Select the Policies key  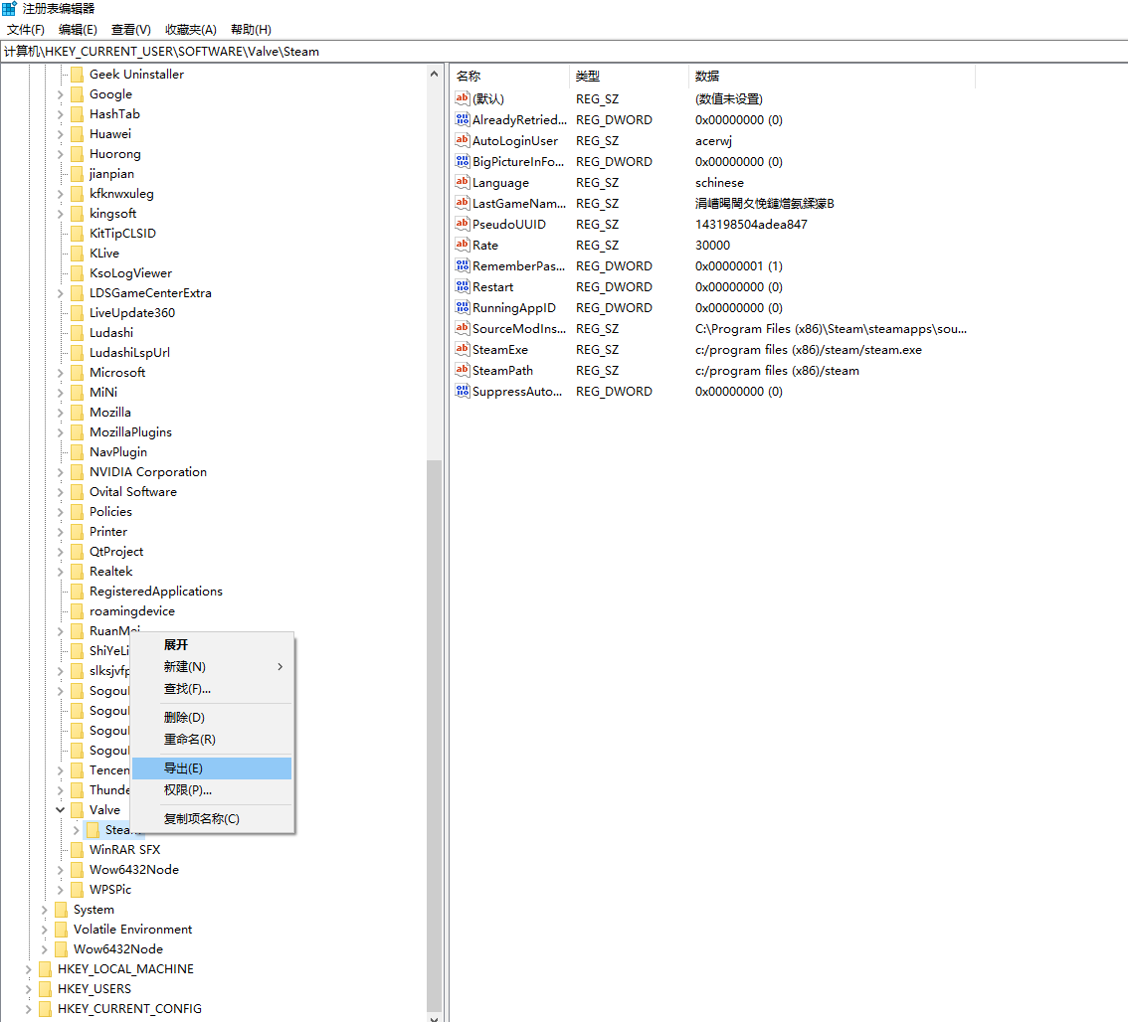point(110,511)
